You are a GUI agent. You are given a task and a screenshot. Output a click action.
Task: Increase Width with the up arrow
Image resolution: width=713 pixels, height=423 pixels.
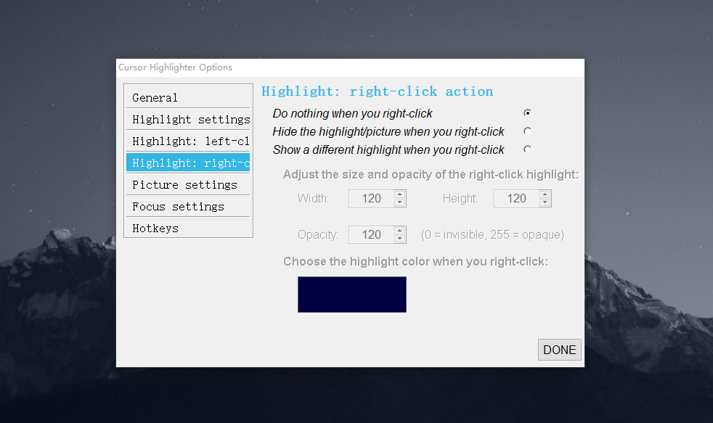tap(399, 194)
